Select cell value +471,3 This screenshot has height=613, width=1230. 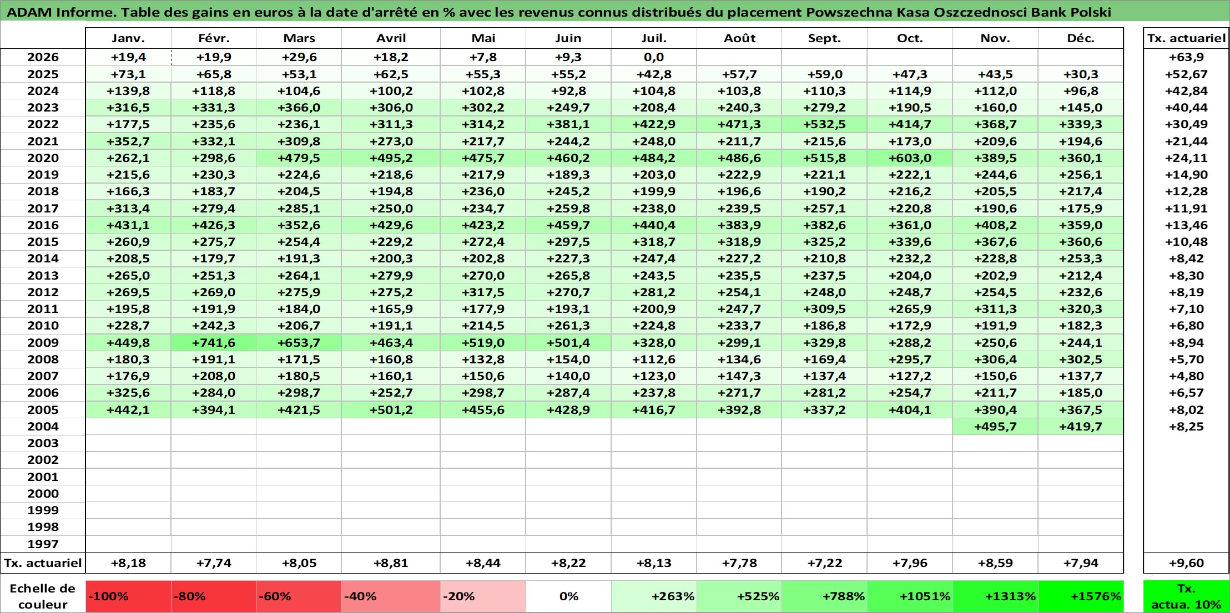pyautogui.click(x=739, y=124)
